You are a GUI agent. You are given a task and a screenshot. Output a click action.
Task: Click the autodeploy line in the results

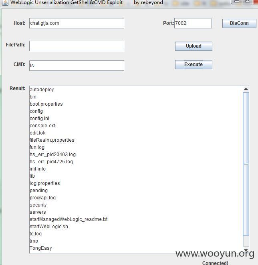point(42,90)
